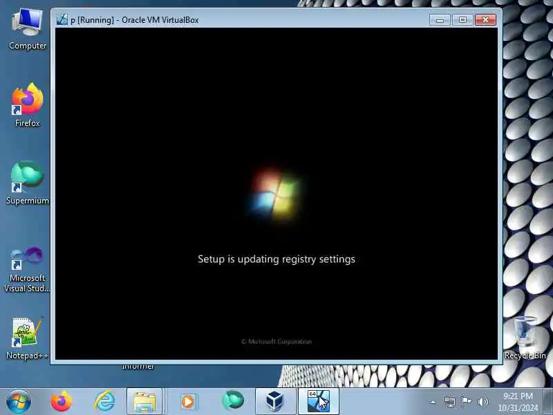This screenshot has height=415, width=553.
Task: Click the 'Setup is updating registry settings' text
Action: (x=276, y=259)
